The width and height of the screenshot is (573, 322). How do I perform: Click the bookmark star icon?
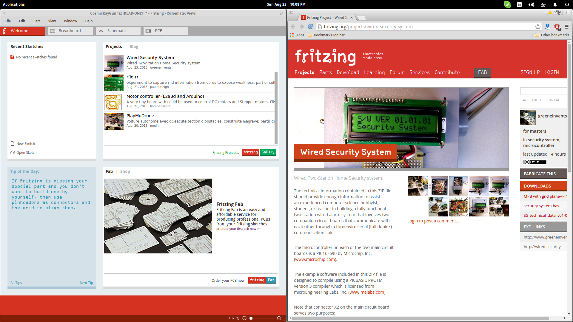point(538,27)
